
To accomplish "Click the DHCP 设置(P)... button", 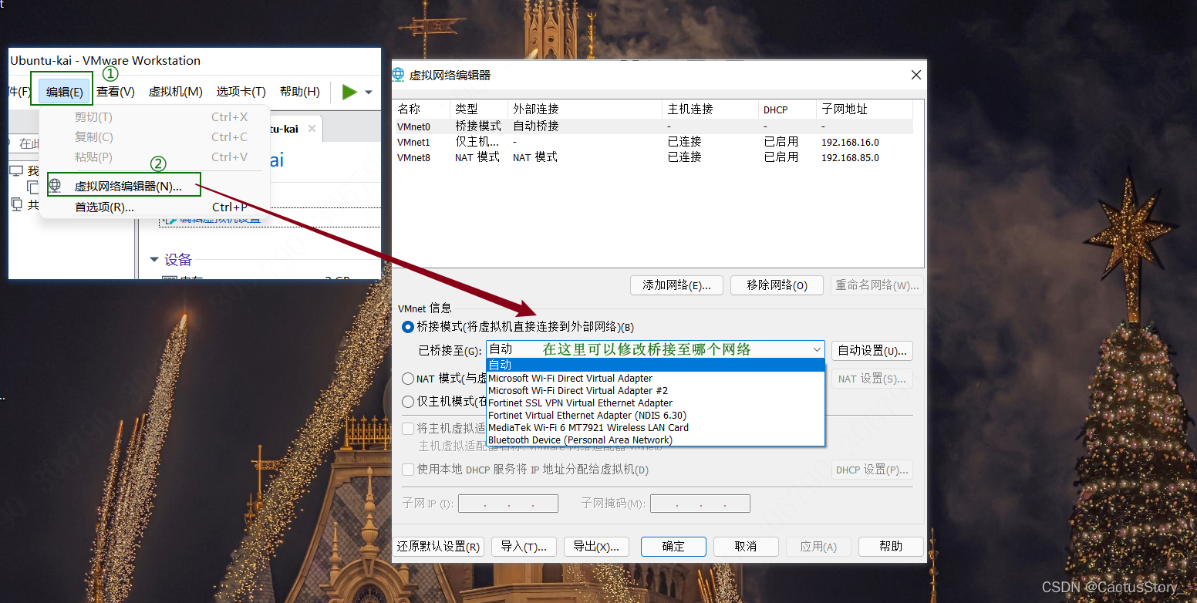I will coord(872,470).
